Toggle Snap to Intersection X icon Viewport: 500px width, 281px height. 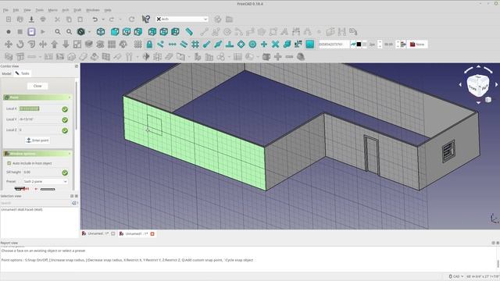coord(276,44)
